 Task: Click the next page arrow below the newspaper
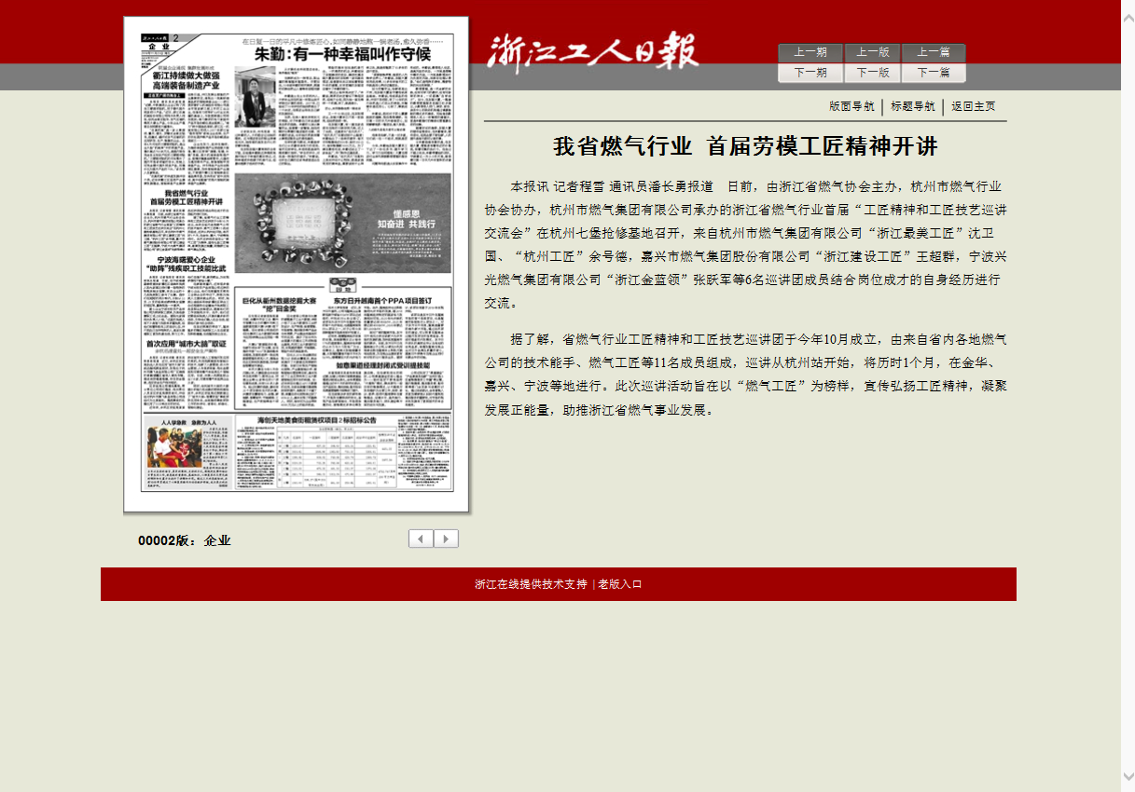tap(447, 539)
